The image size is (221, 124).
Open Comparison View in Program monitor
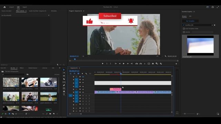pos(157,64)
